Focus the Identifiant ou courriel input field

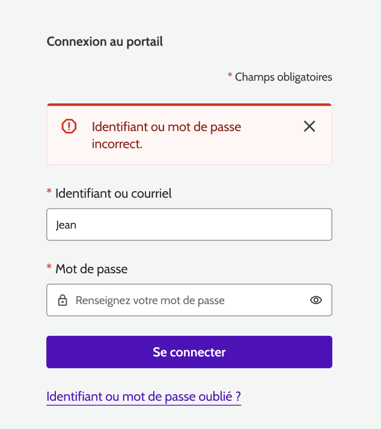(189, 225)
